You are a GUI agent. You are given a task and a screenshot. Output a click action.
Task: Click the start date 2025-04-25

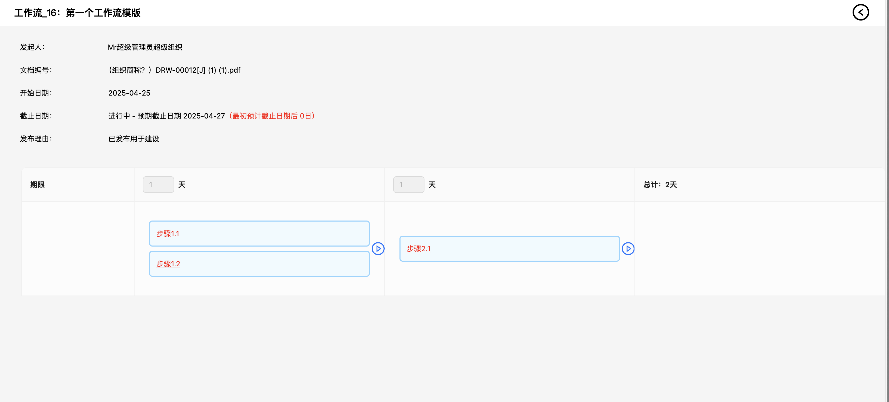(x=129, y=93)
